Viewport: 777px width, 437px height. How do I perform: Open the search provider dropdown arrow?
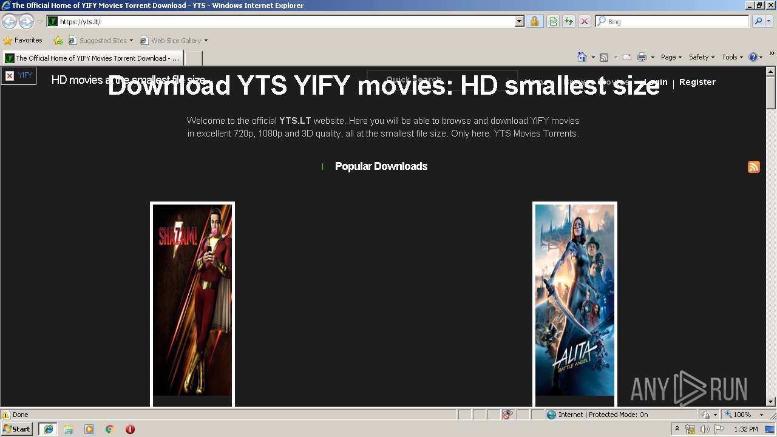click(769, 21)
